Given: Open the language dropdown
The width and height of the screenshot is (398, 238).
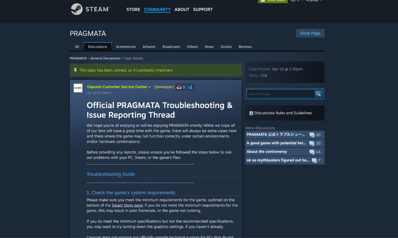Looking at the screenshot, I should click(314, 1).
